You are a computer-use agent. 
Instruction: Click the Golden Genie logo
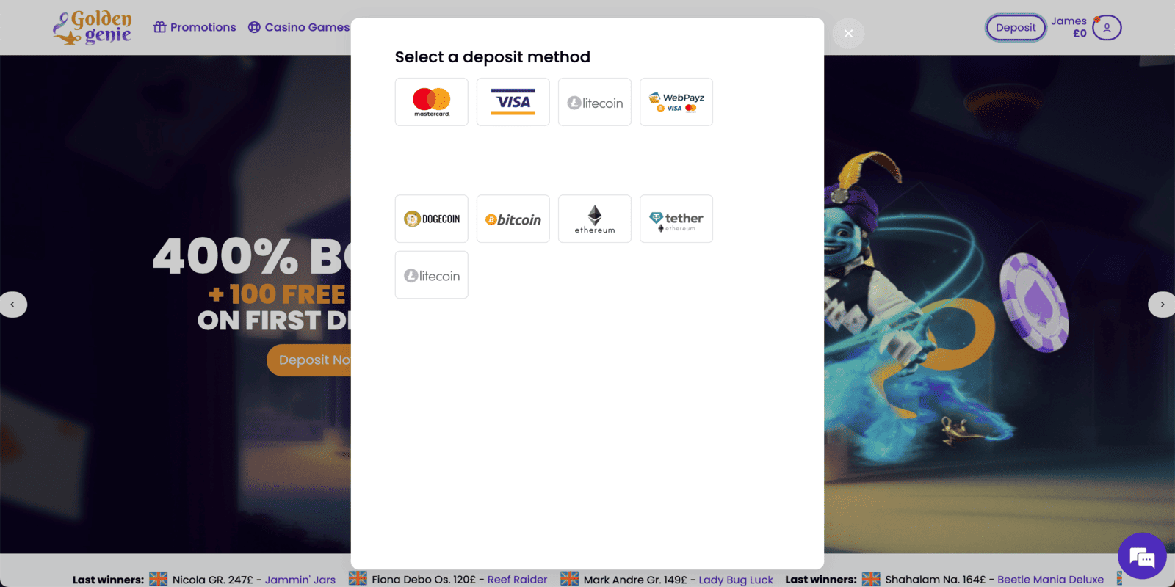click(93, 28)
